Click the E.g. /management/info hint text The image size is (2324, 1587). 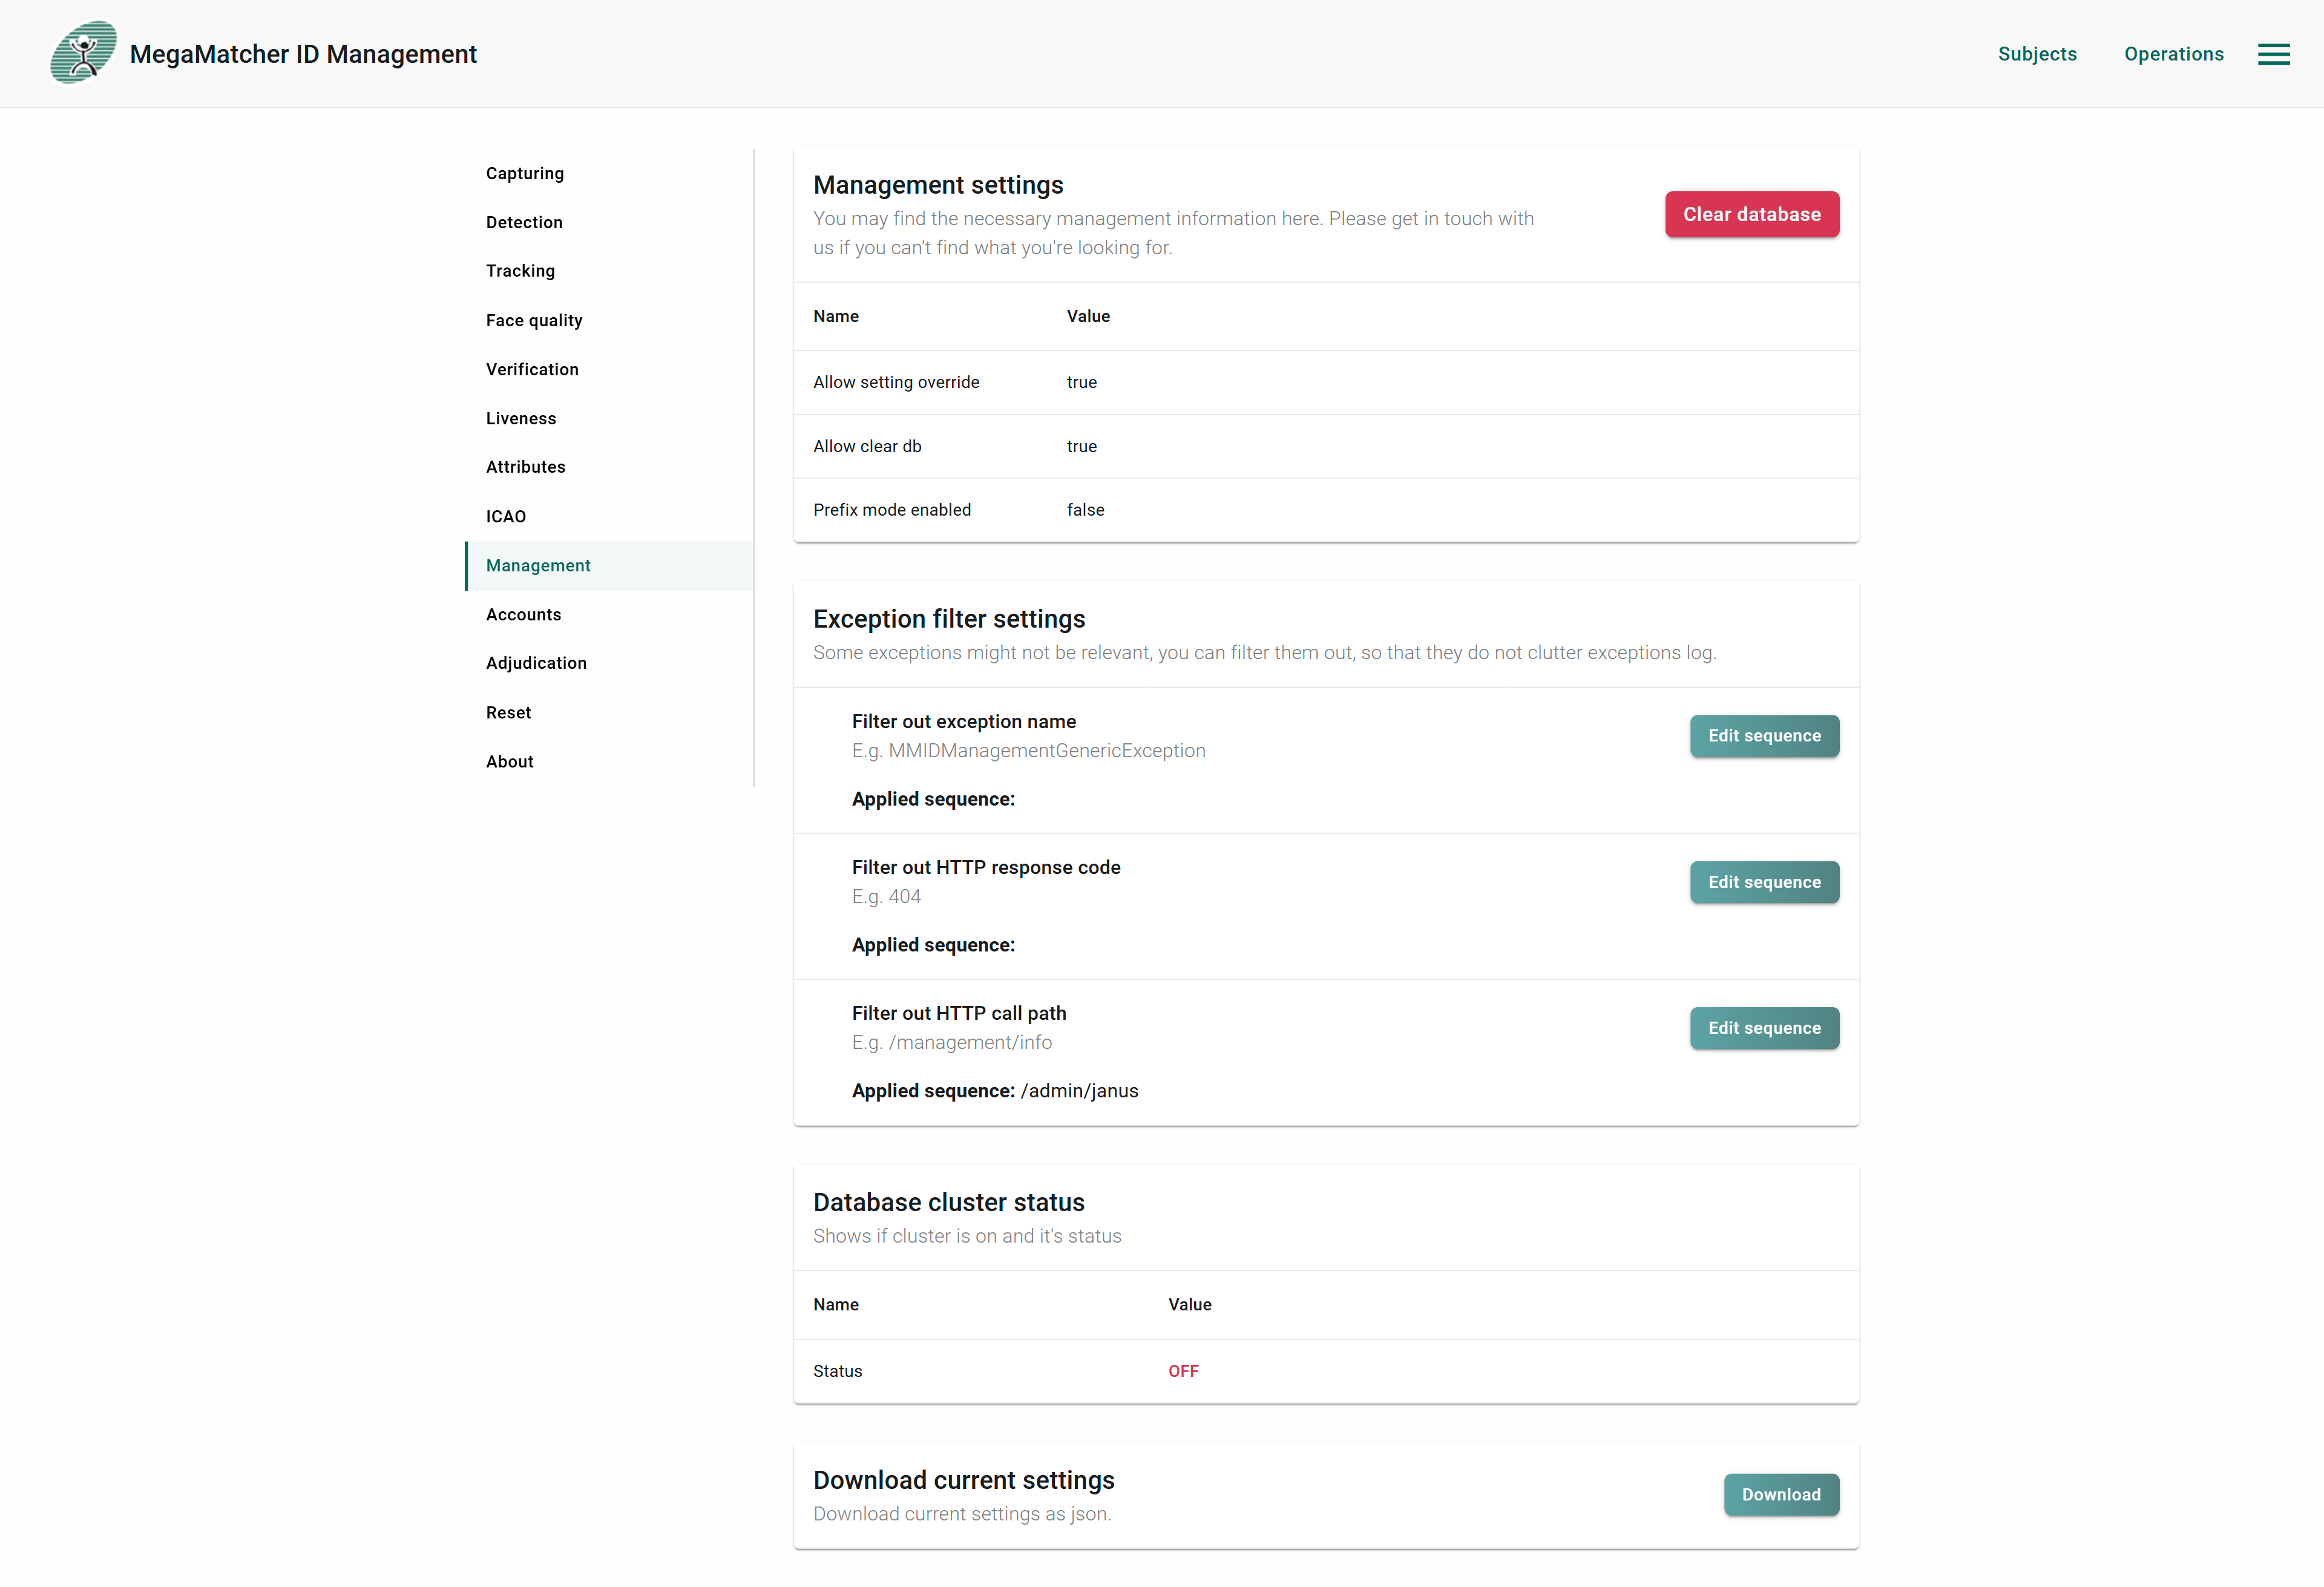(951, 1043)
